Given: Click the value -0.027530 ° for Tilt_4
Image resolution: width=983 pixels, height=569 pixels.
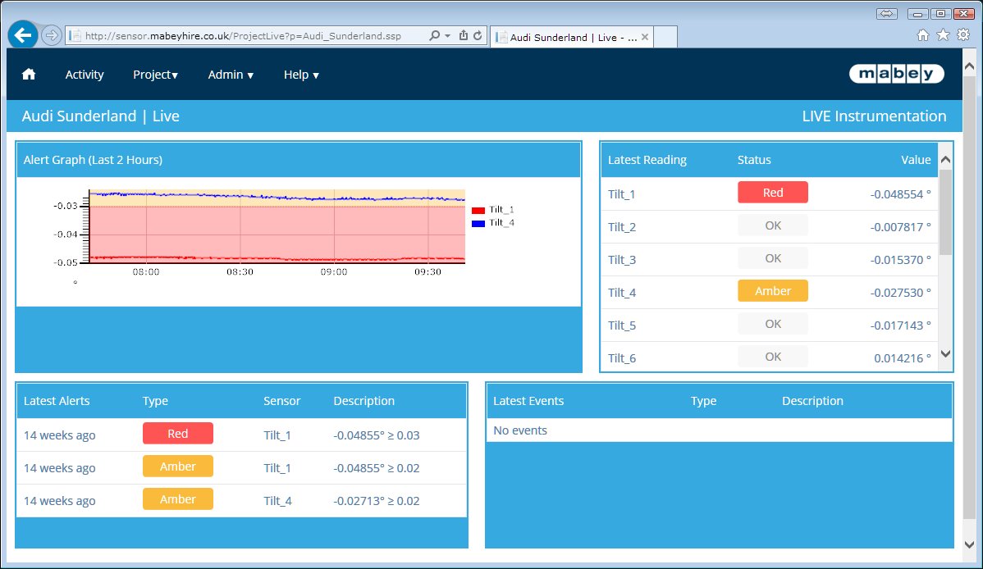Looking at the screenshot, I should tap(900, 293).
